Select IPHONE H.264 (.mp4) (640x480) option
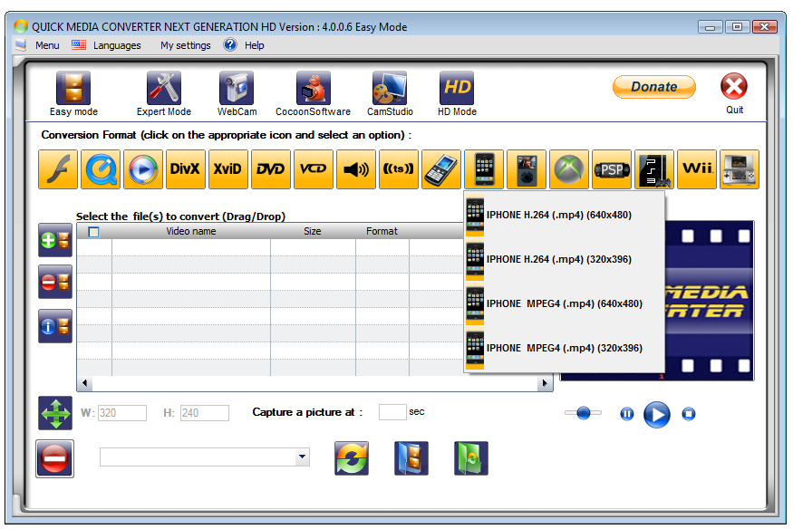The height and width of the screenshot is (529, 793). point(564,215)
